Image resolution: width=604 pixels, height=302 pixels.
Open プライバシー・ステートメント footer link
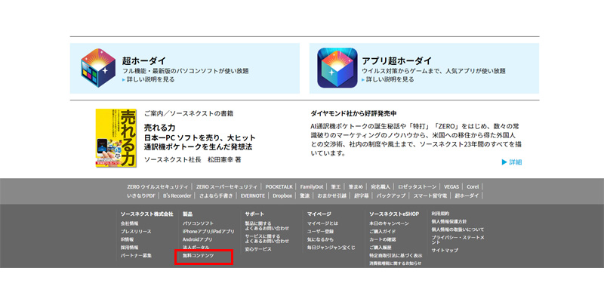tap(458, 239)
